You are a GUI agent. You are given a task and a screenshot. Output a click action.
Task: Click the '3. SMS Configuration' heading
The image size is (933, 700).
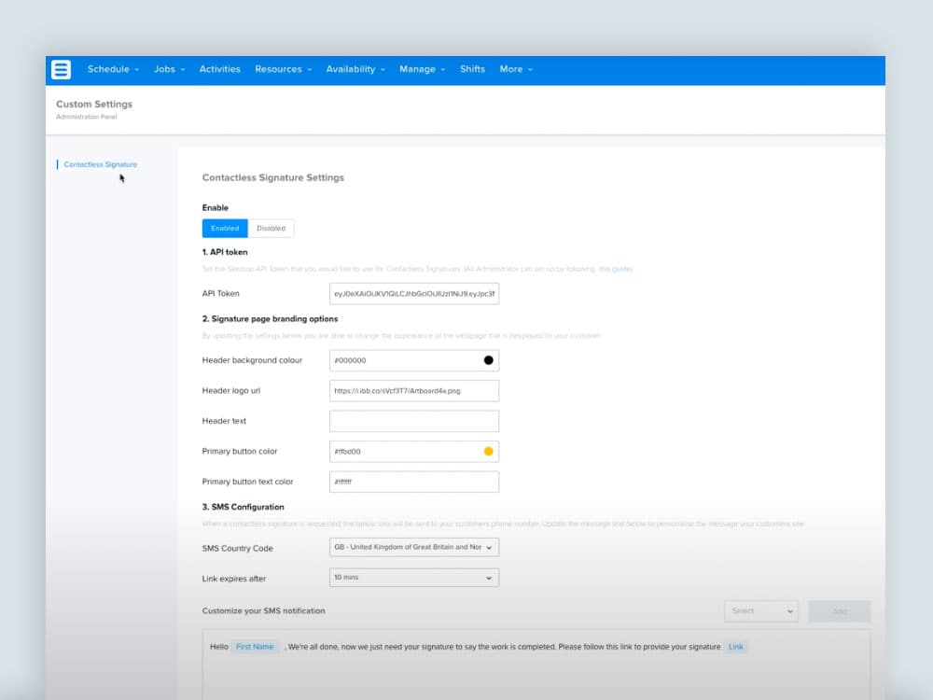coord(243,507)
